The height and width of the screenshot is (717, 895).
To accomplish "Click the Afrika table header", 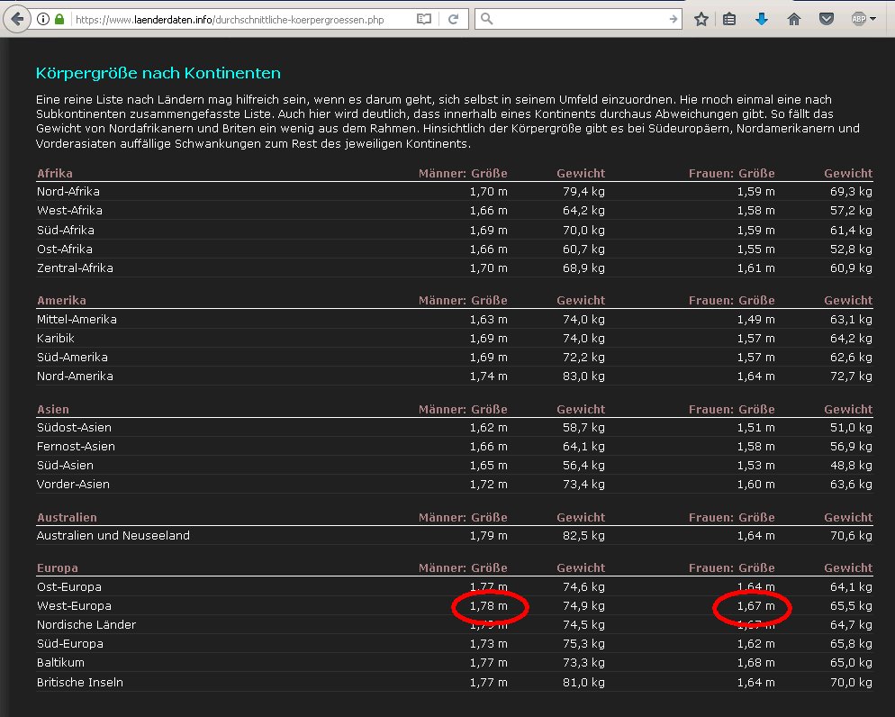I will (54, 173).
